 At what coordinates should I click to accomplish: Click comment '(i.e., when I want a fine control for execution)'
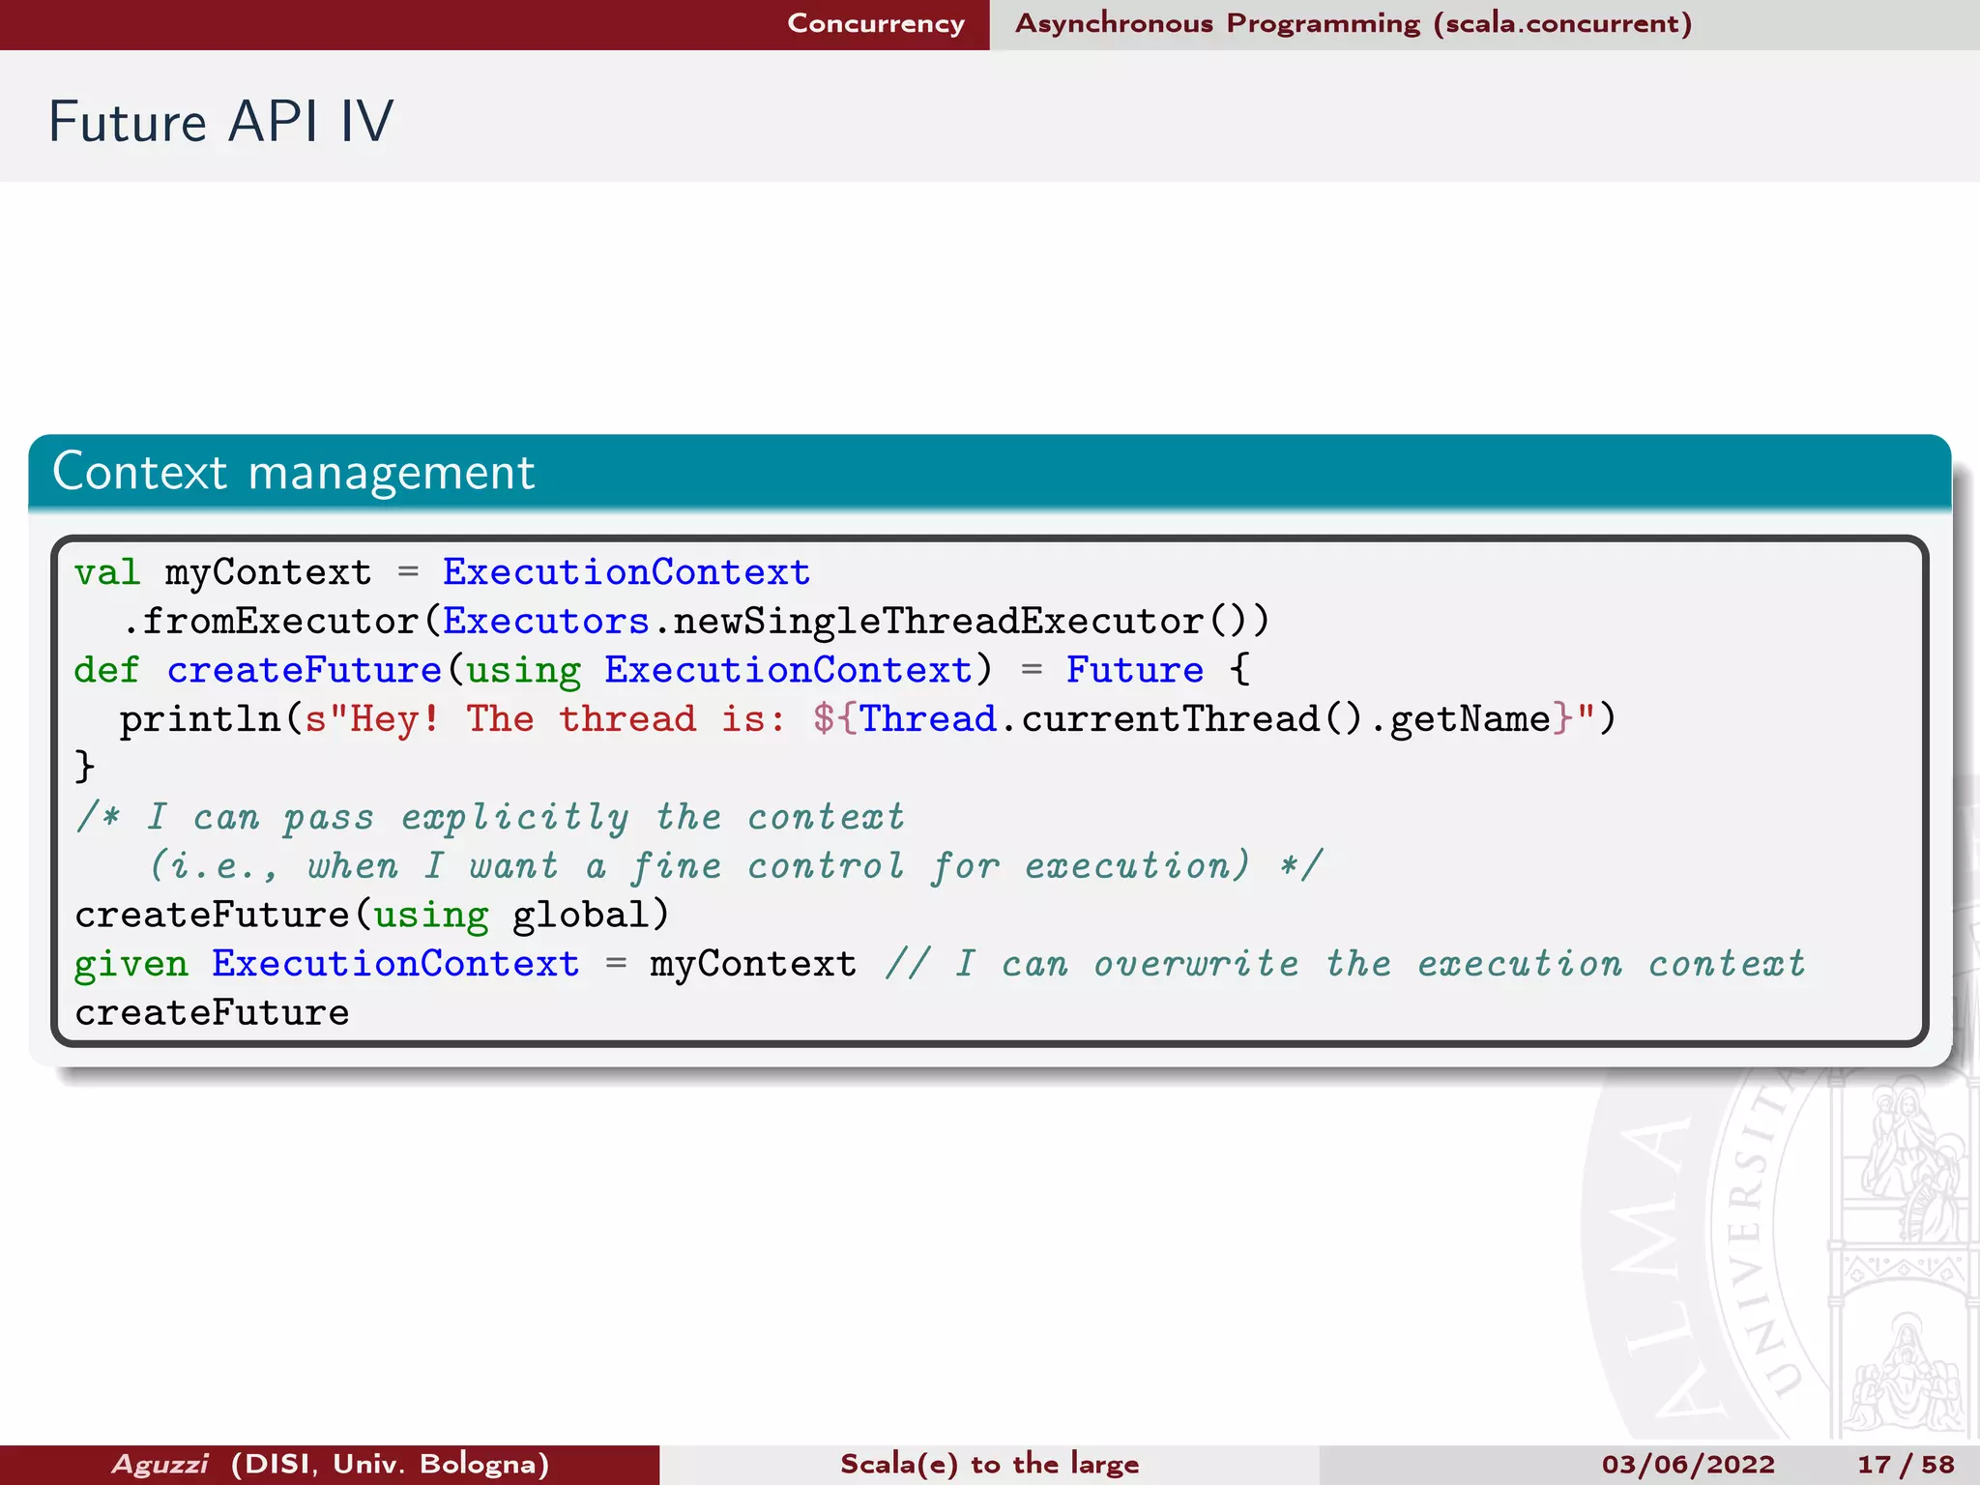pyautogui.click(x=735, y=866)
